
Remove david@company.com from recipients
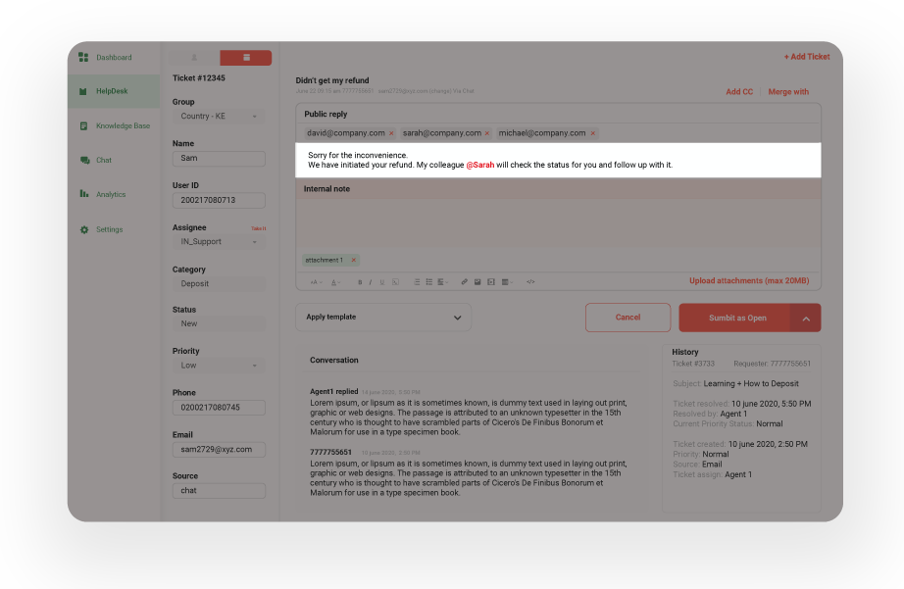pos(391,133)
